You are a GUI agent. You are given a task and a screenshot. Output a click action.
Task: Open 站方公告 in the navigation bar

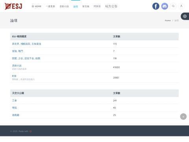click(111, 6)
